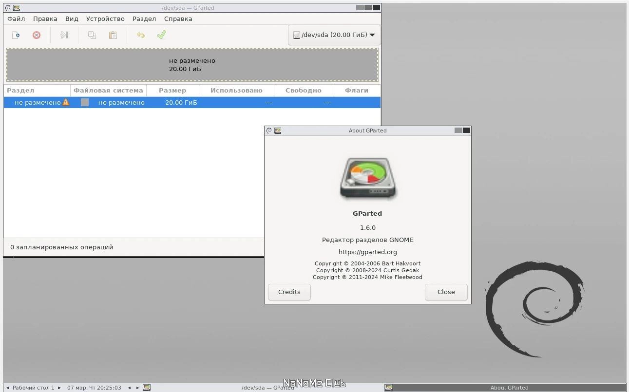The height and width of the screenshot is (392, 629).
Task: Open the Файл menu
Action: (16, 19)
